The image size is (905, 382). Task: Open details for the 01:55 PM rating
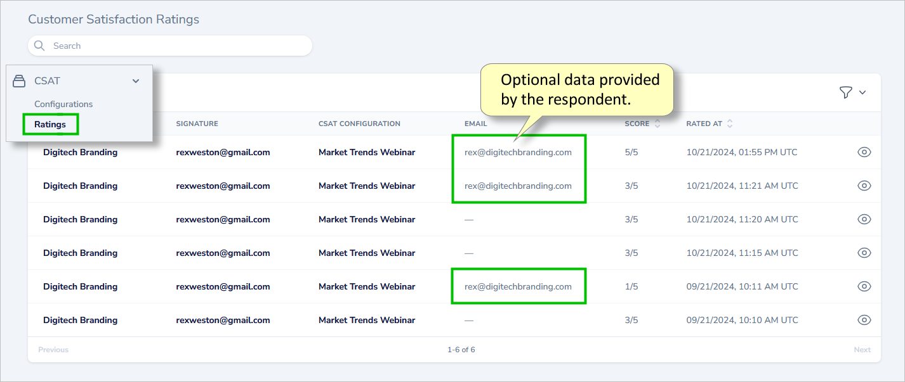[x=864, y=152]
